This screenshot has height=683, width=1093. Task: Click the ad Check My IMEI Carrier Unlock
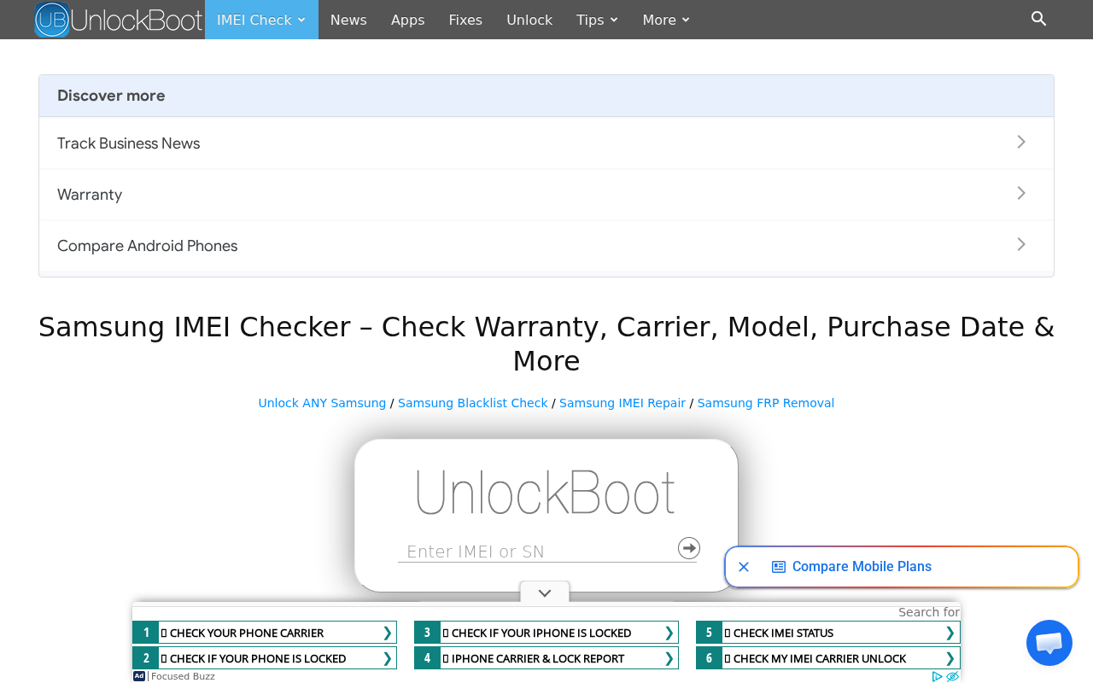[828, 658]
